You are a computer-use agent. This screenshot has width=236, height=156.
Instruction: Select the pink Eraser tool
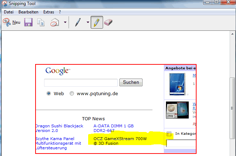tap(108, 22)
